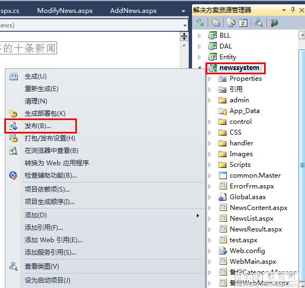305x288 pixels.
Task: Expand the Entity project node
Action: click(199, 57)
